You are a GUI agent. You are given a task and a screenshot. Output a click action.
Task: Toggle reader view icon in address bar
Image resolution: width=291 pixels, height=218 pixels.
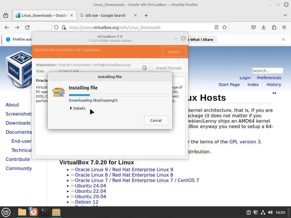[216, 28]
